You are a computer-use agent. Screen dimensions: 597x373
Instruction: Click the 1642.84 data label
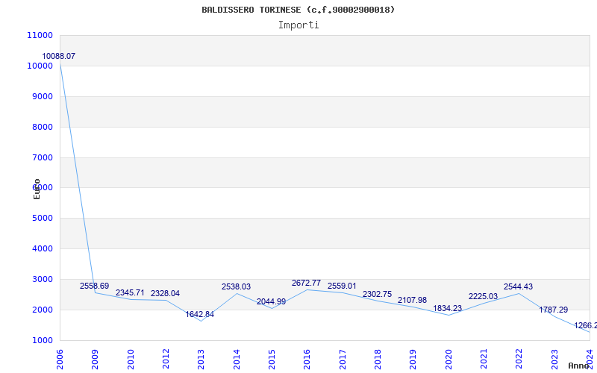tap(200, 314)
